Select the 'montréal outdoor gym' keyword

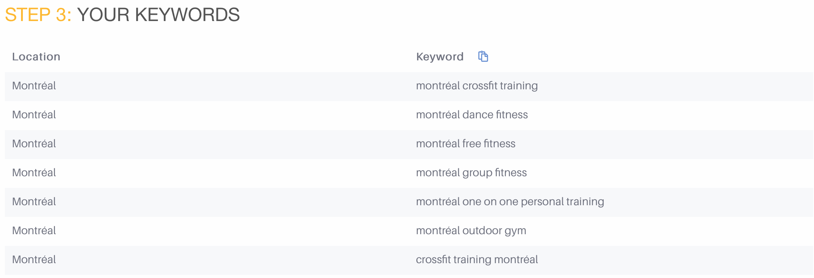click(x=471, y=230)
